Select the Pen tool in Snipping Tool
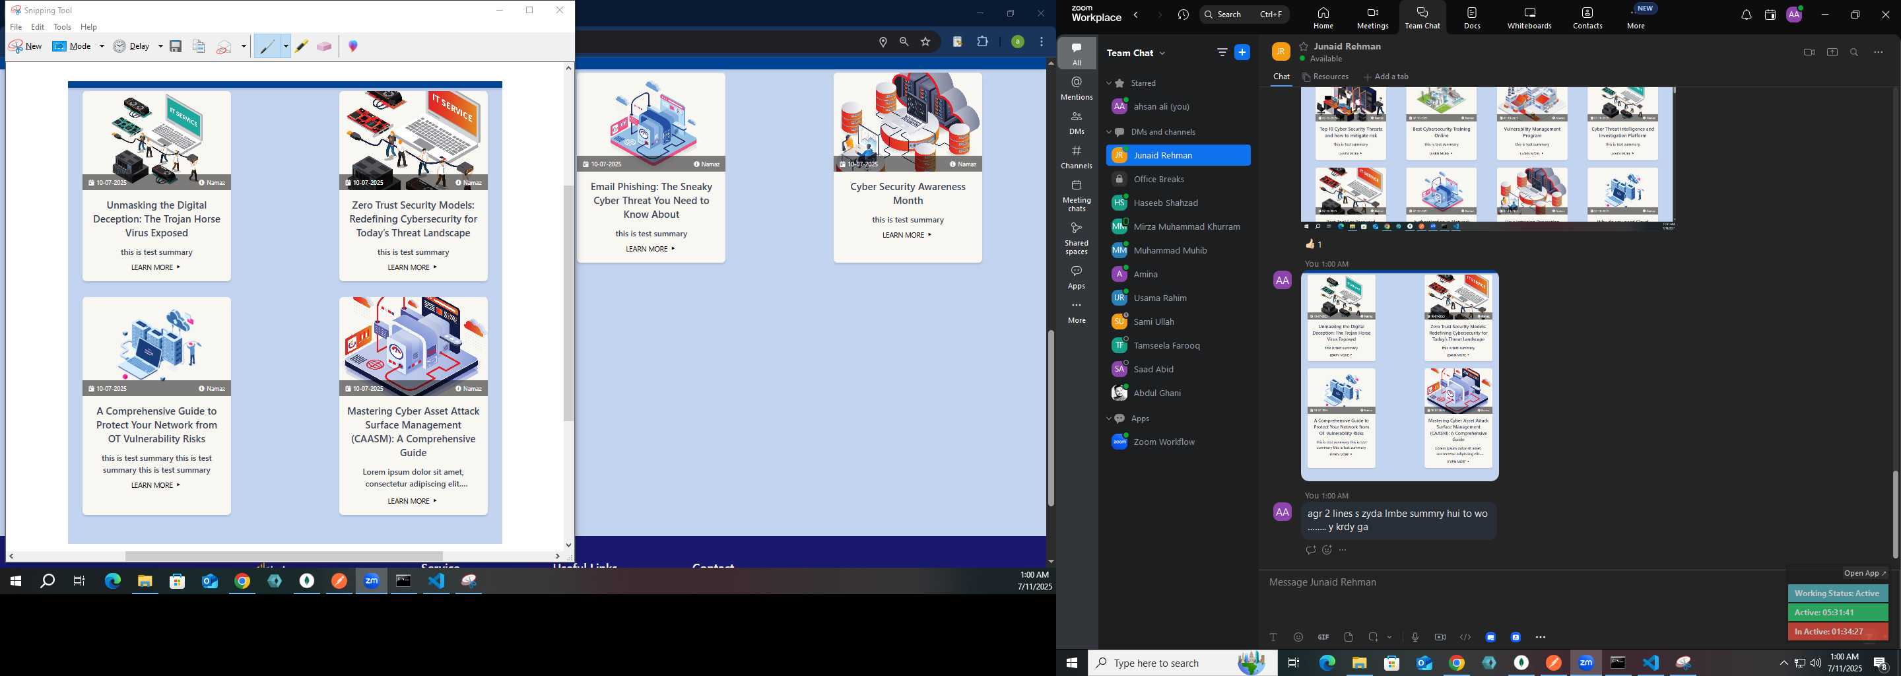 pos(267,46)
